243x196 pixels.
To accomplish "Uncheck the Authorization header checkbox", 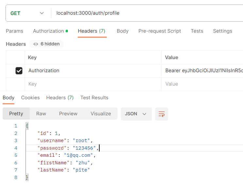I will pos(19,71).
